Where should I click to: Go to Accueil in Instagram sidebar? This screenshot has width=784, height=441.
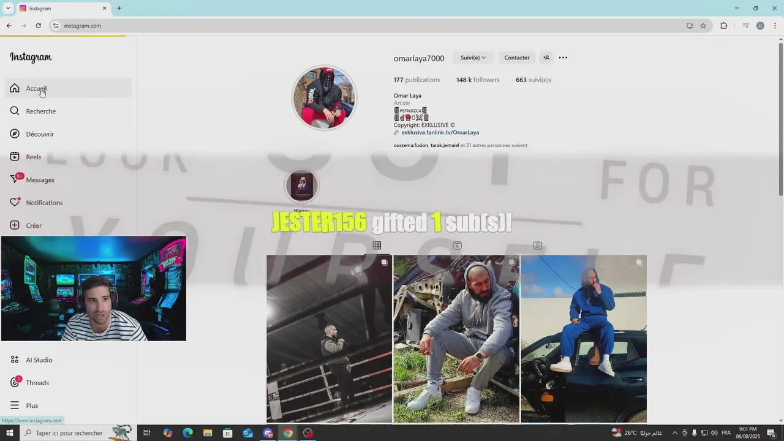click(69, 88)
